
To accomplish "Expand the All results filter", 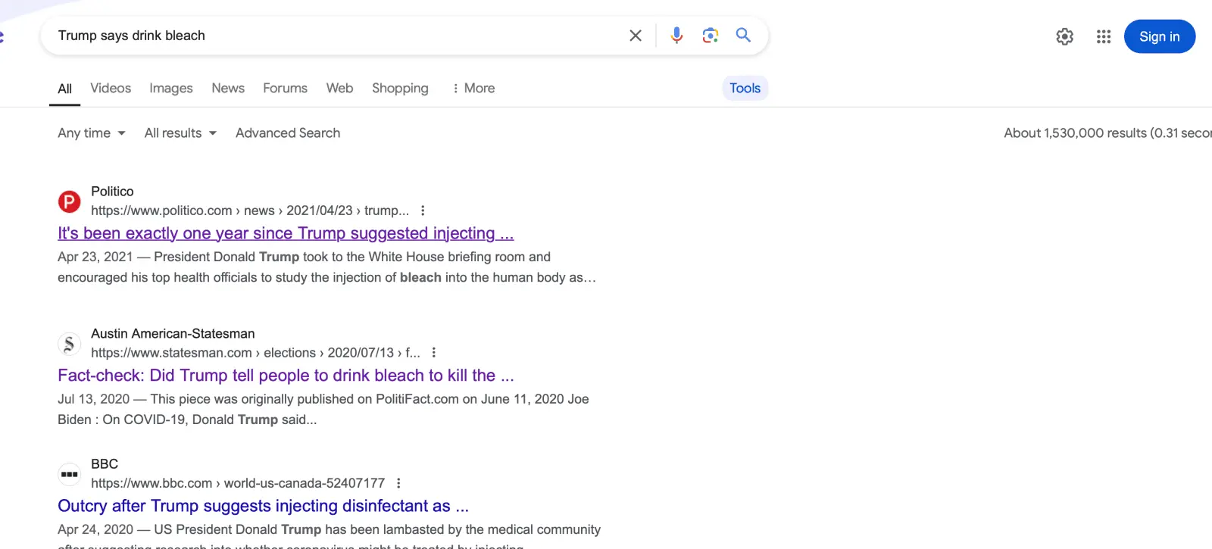I will pos(180,133).
